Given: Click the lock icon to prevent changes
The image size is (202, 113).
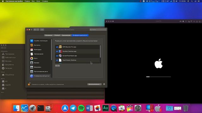Looking at the screenshot, I should (29, 84).
